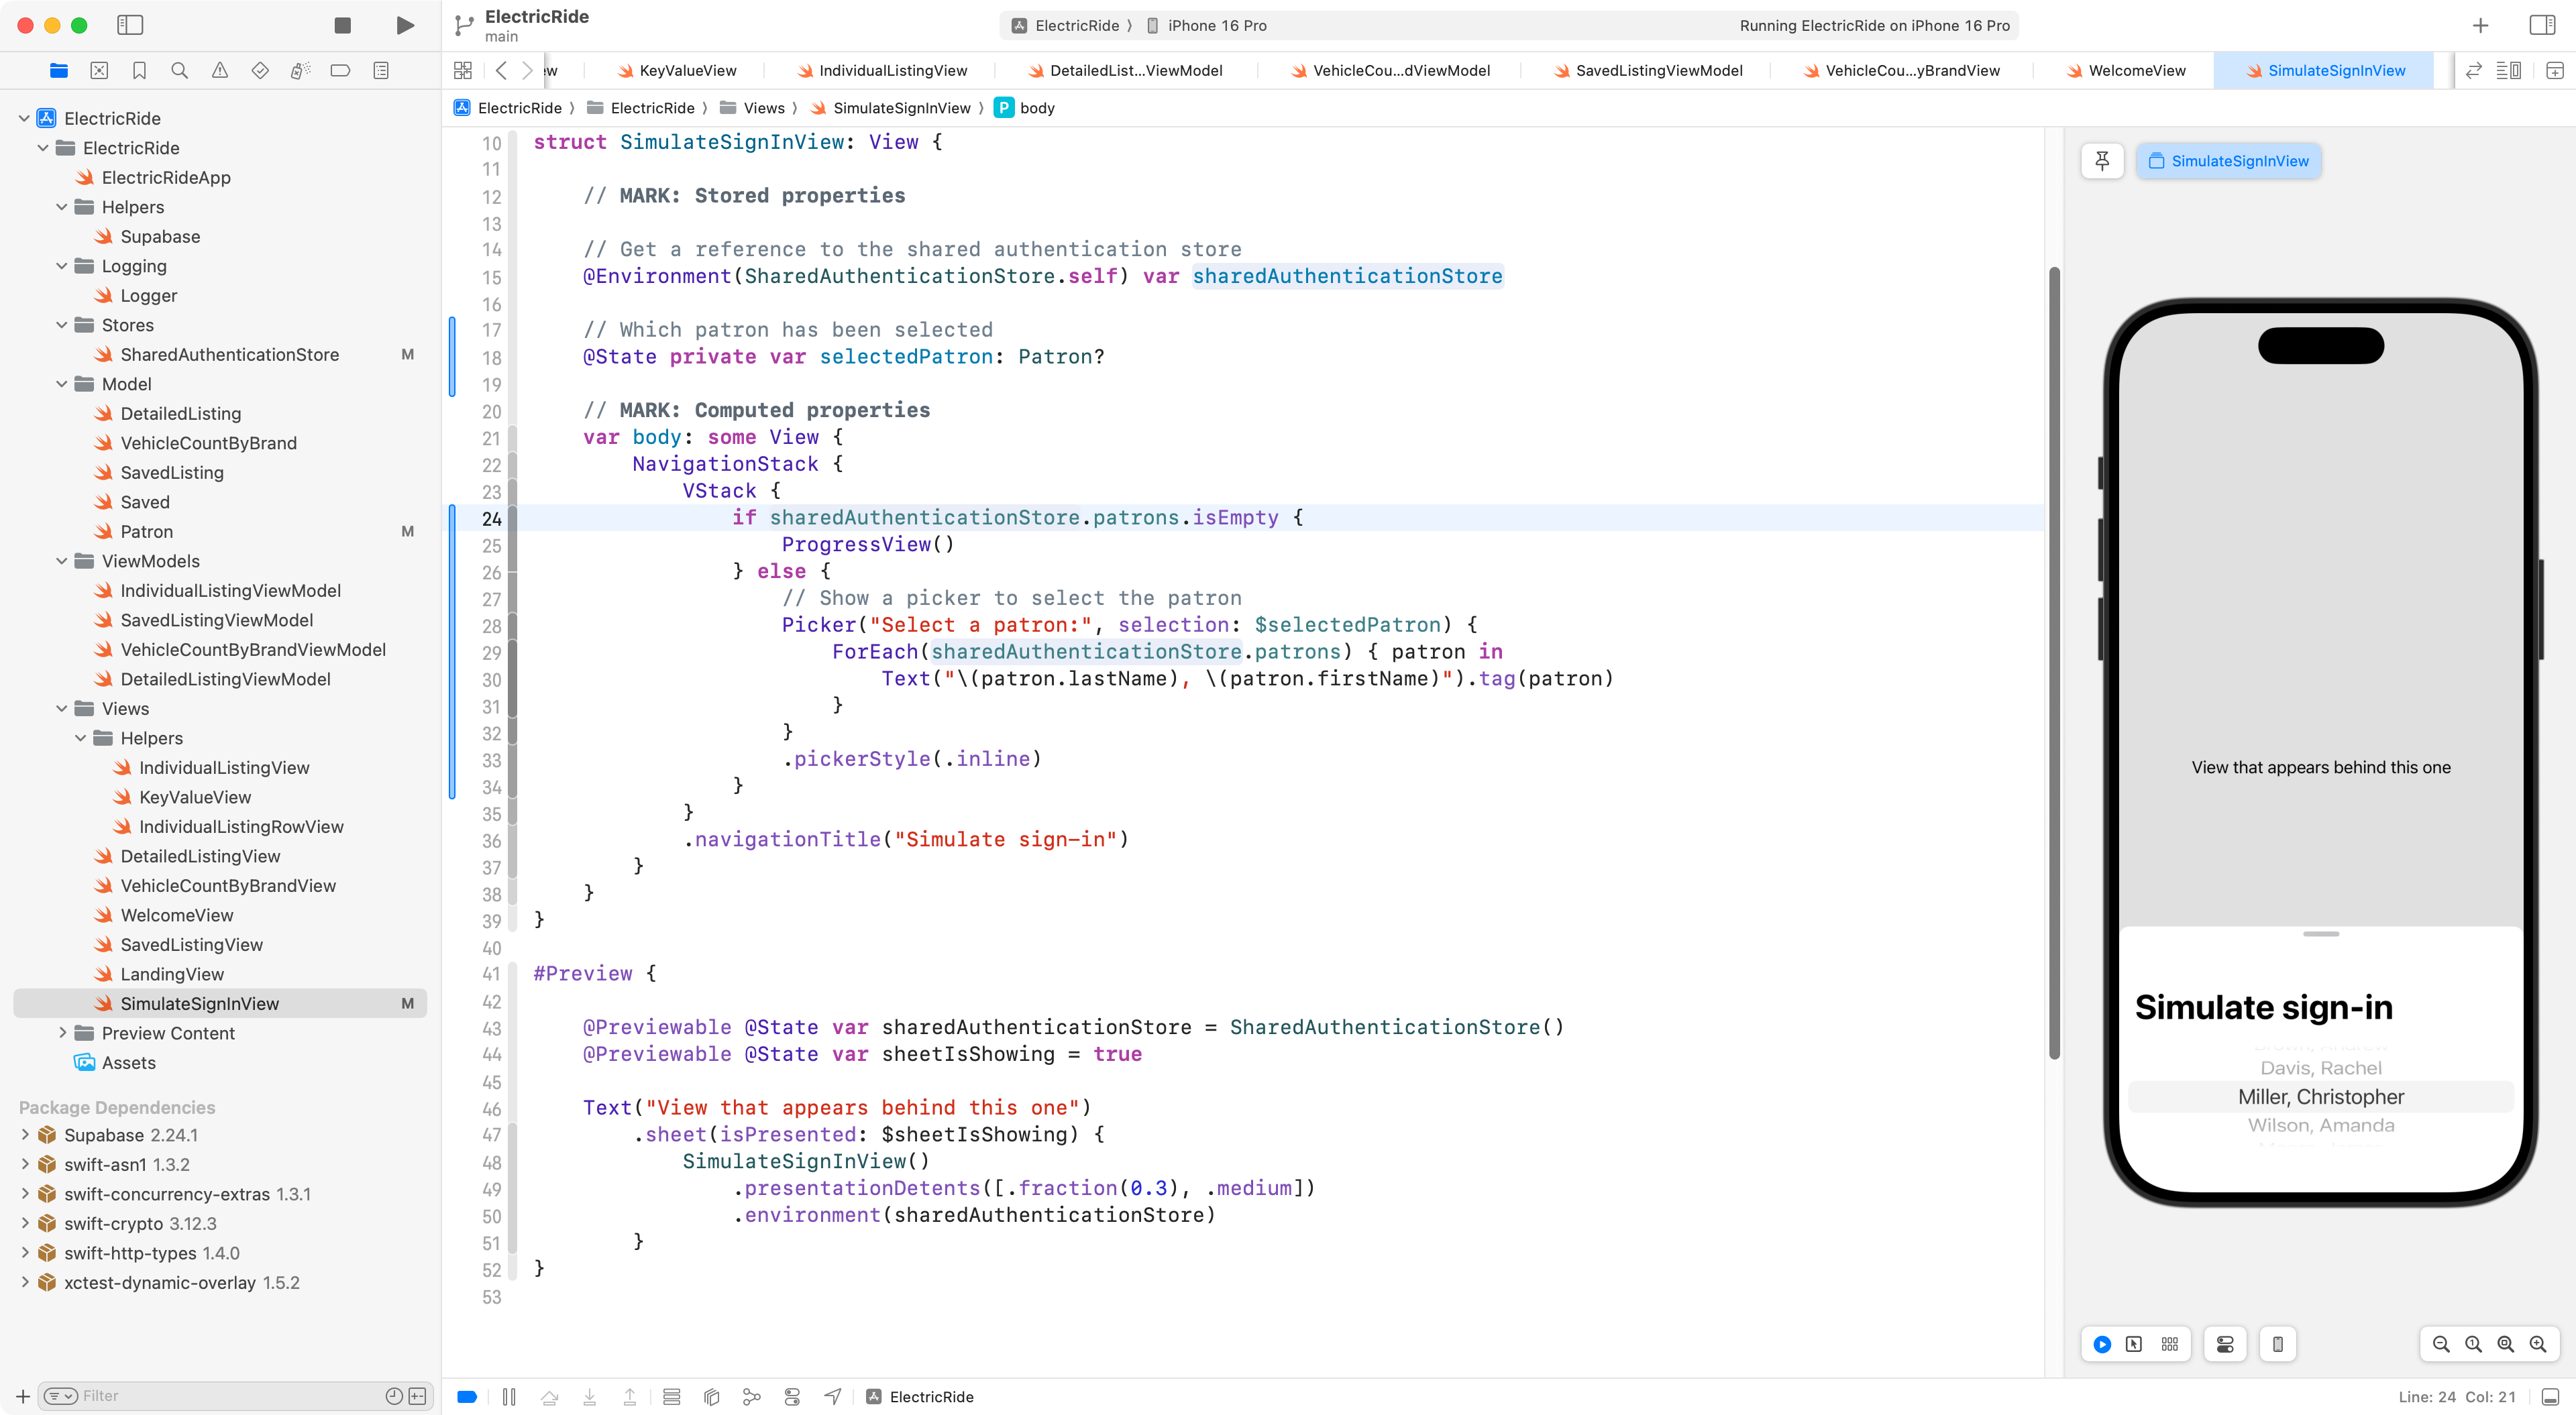Toggle the bottom debug area

[x=2550, y=1397]
